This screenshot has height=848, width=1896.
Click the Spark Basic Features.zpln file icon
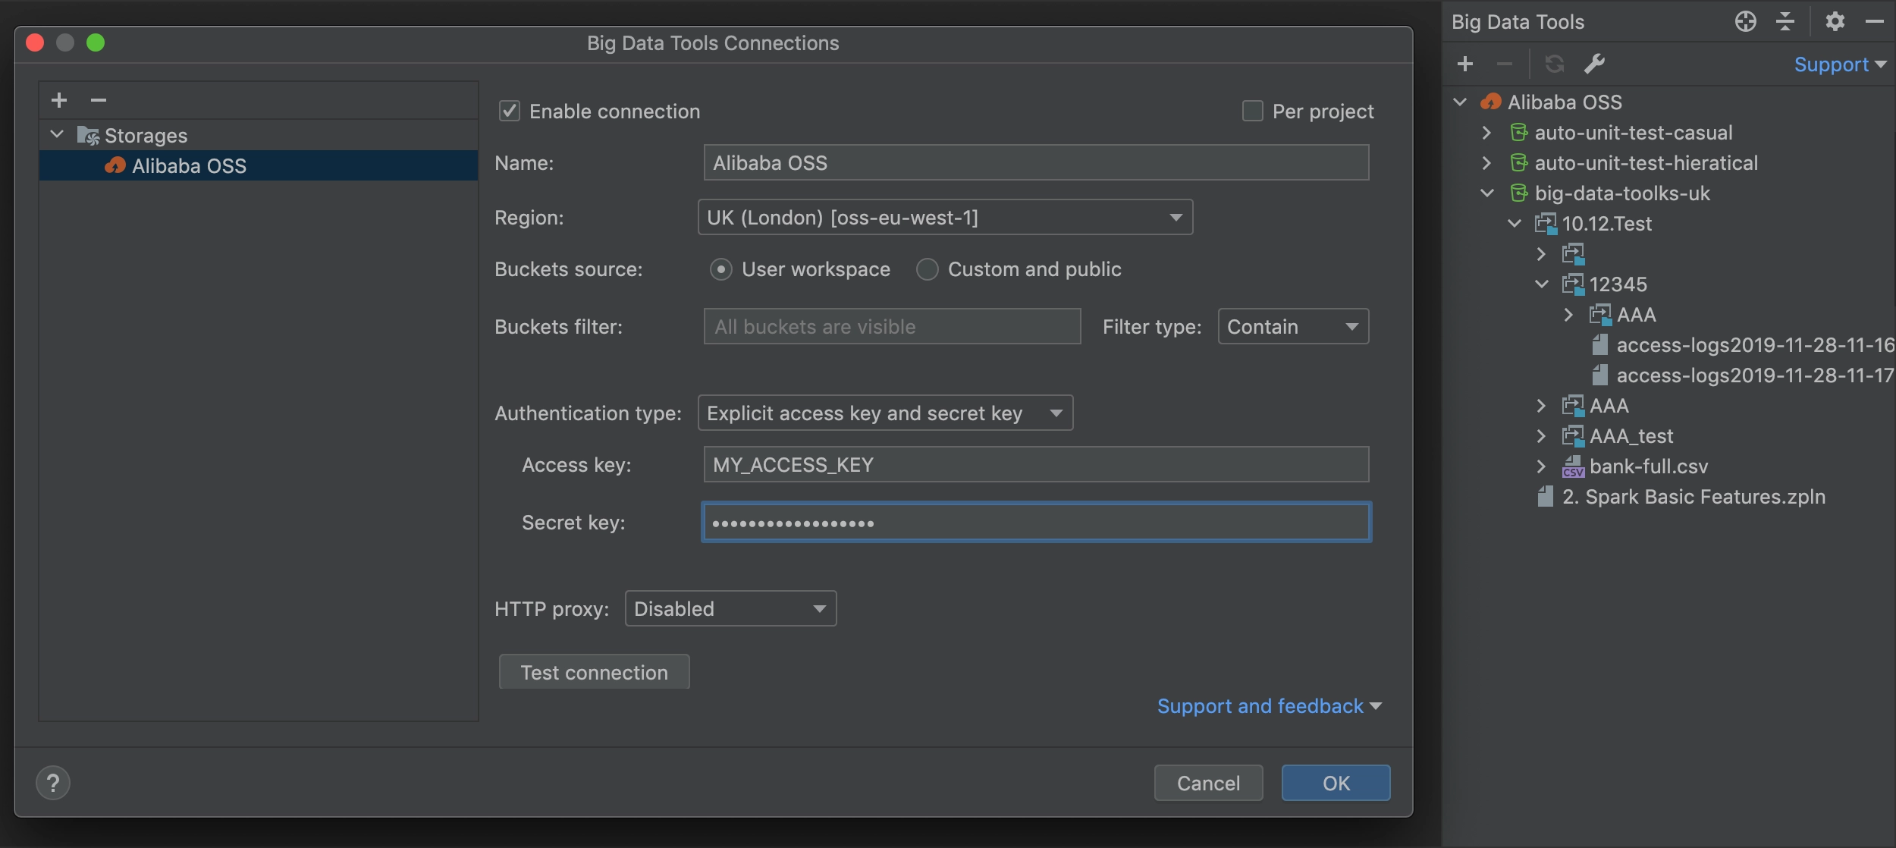click(1546, 497)
